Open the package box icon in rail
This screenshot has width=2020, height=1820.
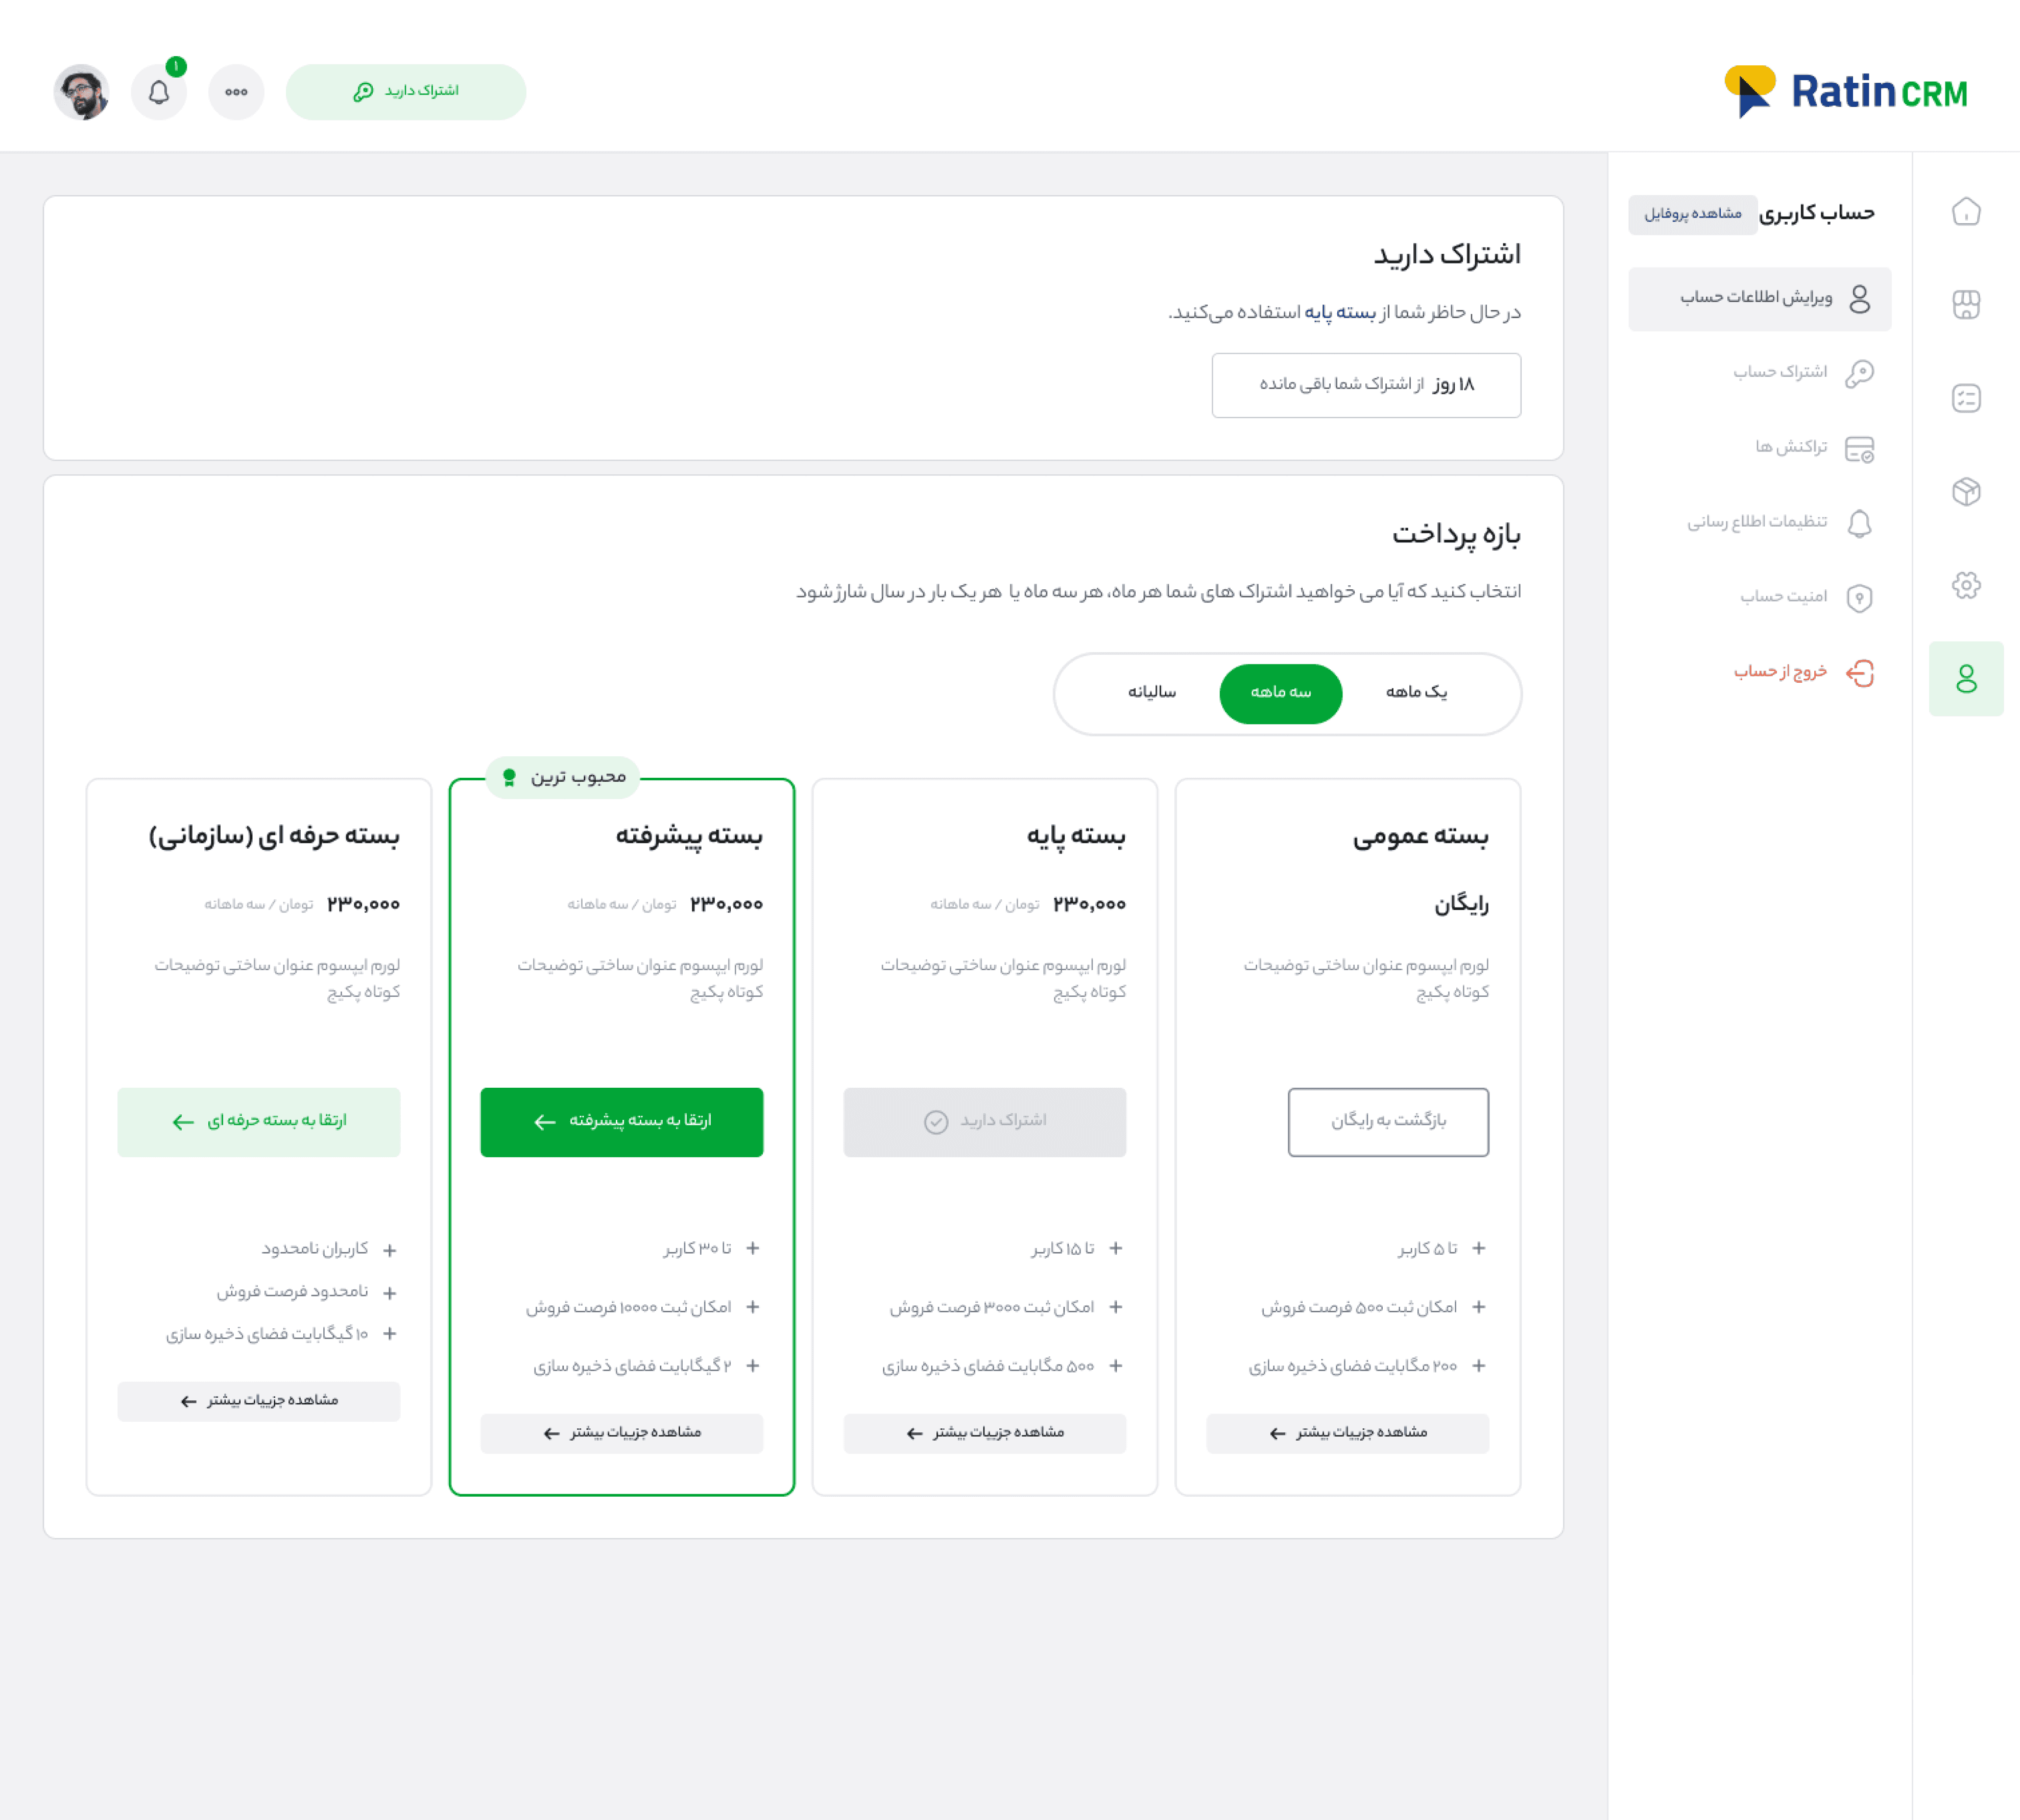pyautogui.click(x=1966, y=491)
